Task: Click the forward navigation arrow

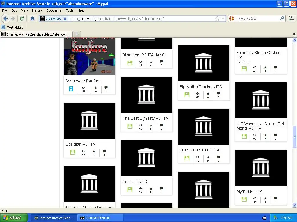Action: (13, 18)
